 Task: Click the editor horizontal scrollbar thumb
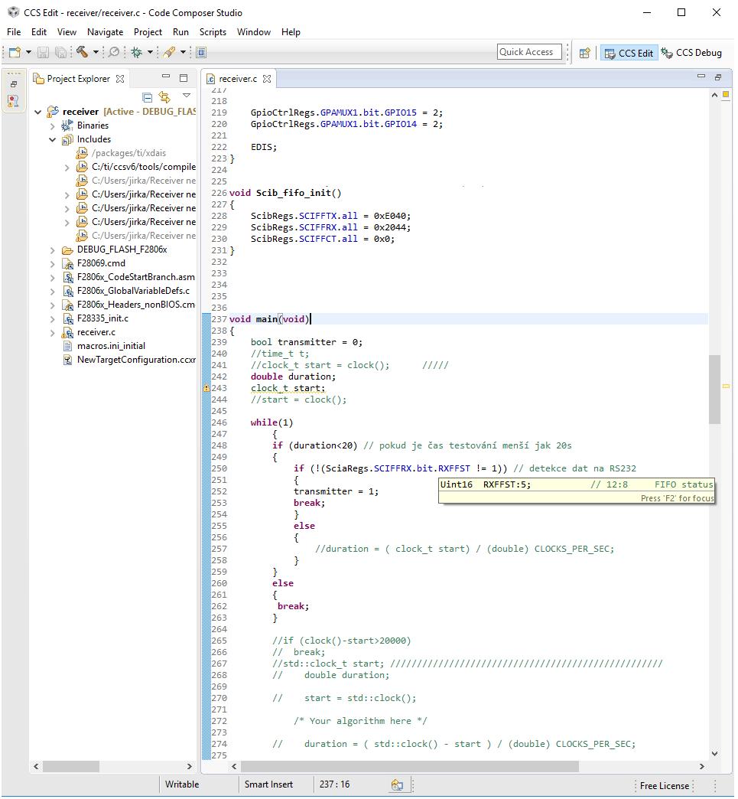click(x=409, y=766)
